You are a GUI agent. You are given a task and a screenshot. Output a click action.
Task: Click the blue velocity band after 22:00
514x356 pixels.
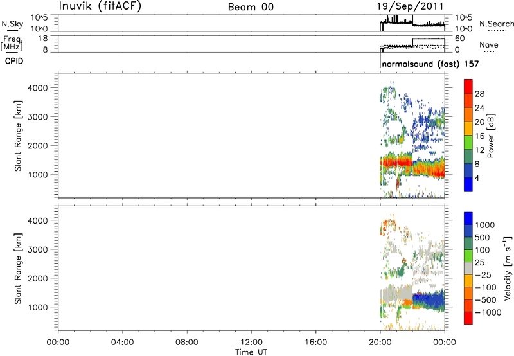429,300
